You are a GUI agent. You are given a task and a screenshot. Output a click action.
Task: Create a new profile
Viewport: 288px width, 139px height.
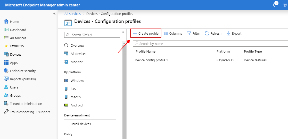[x=146, y=33]
